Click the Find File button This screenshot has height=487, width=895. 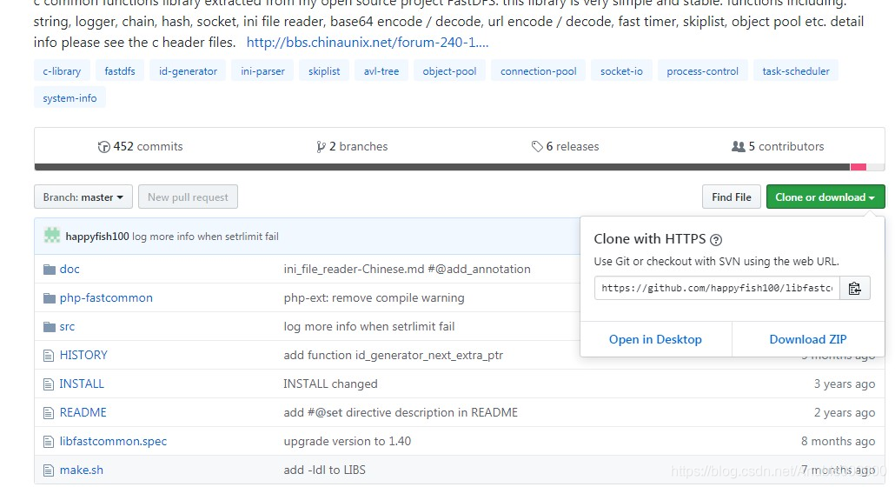[x=731, y=197]
